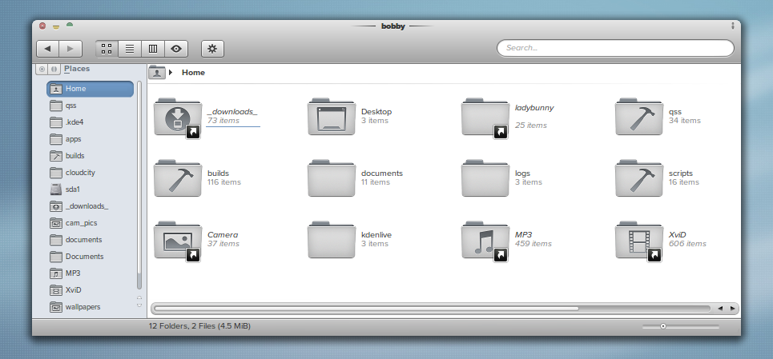Click the horizontal scrollbar handle
The height and width of the screenshot is (359, 773).
366,309
